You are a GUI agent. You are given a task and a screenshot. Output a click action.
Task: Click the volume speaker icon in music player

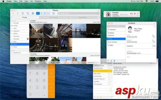(x=131, y=14)
